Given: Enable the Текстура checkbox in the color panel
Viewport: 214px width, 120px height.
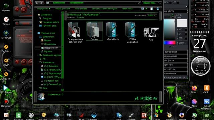Looking at the screenshot, I should point(173,15).
